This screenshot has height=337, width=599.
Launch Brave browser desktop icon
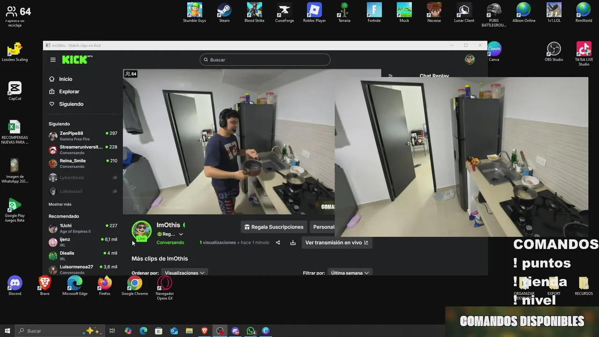pos(45,286)
